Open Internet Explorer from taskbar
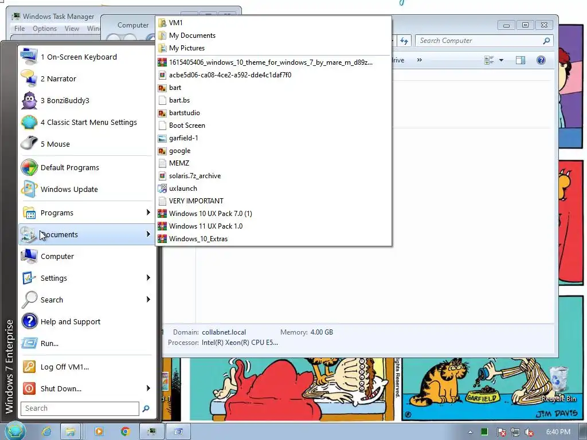Viewport: 587px width, 440px height. coord(46,431)
